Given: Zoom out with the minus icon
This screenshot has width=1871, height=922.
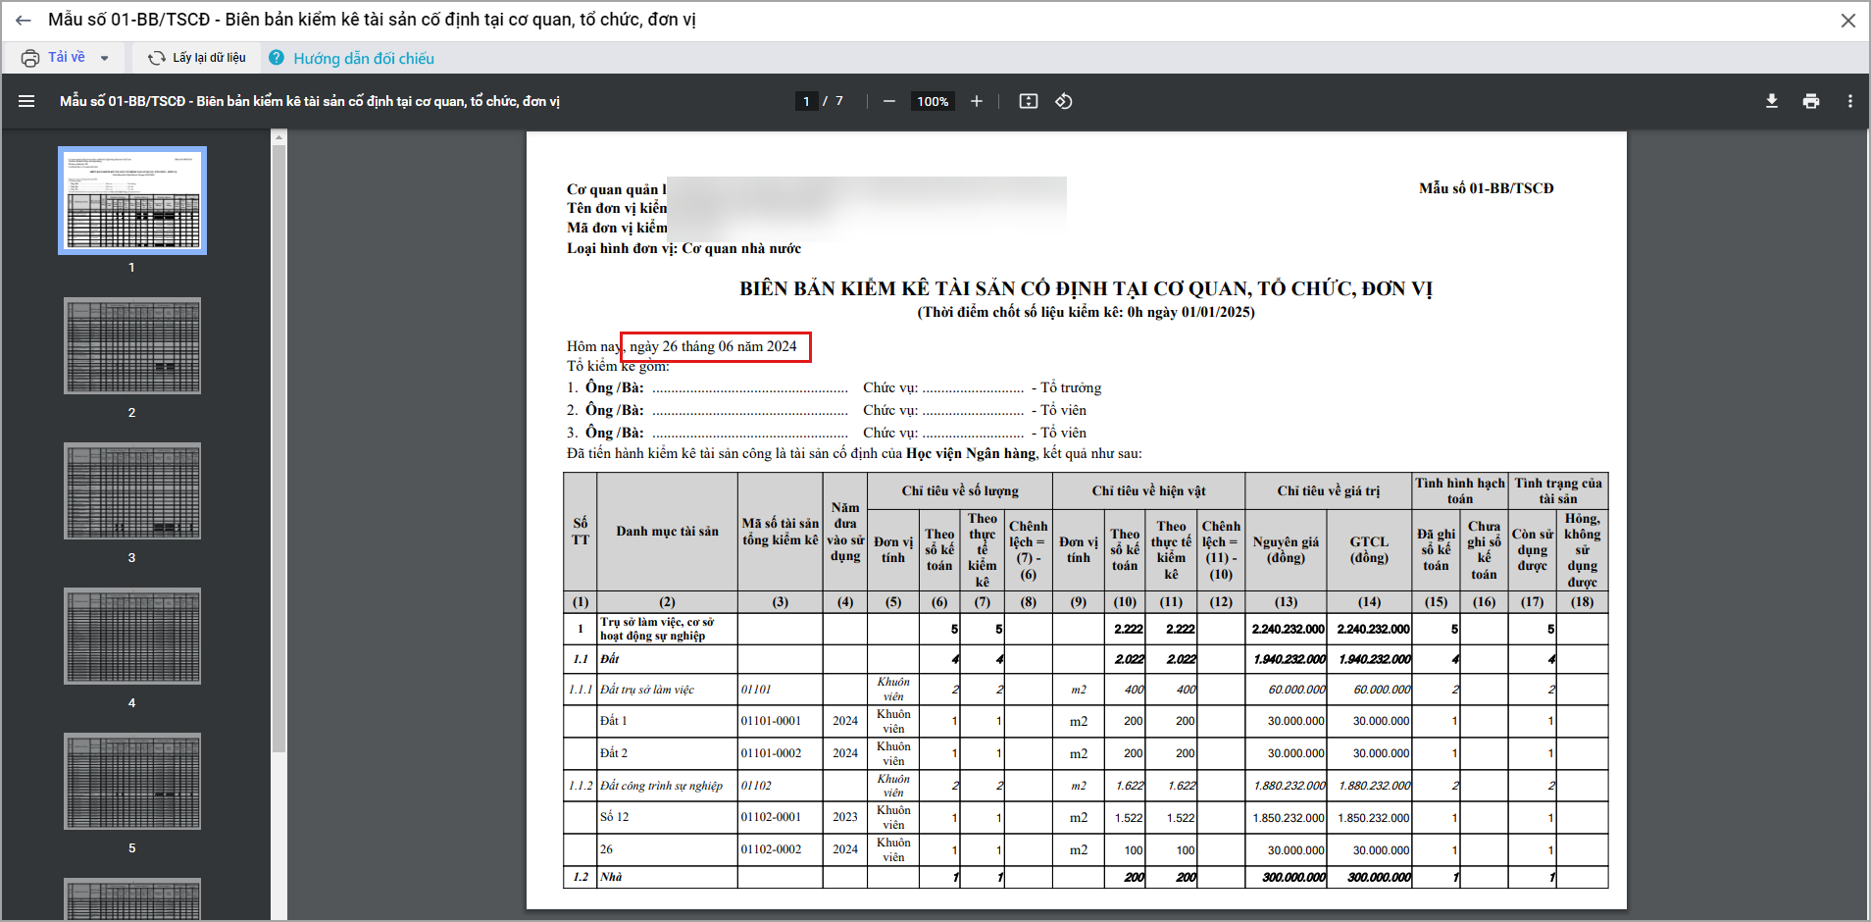Looking at the screenshot, I should click(x=888, y=101).
